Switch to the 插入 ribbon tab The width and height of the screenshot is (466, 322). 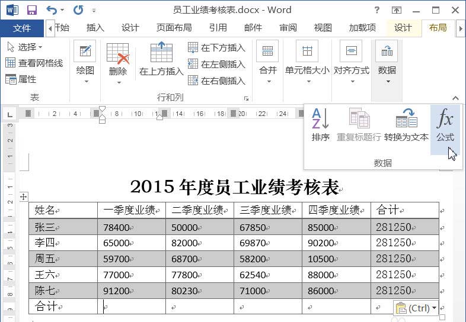[95, 28]
